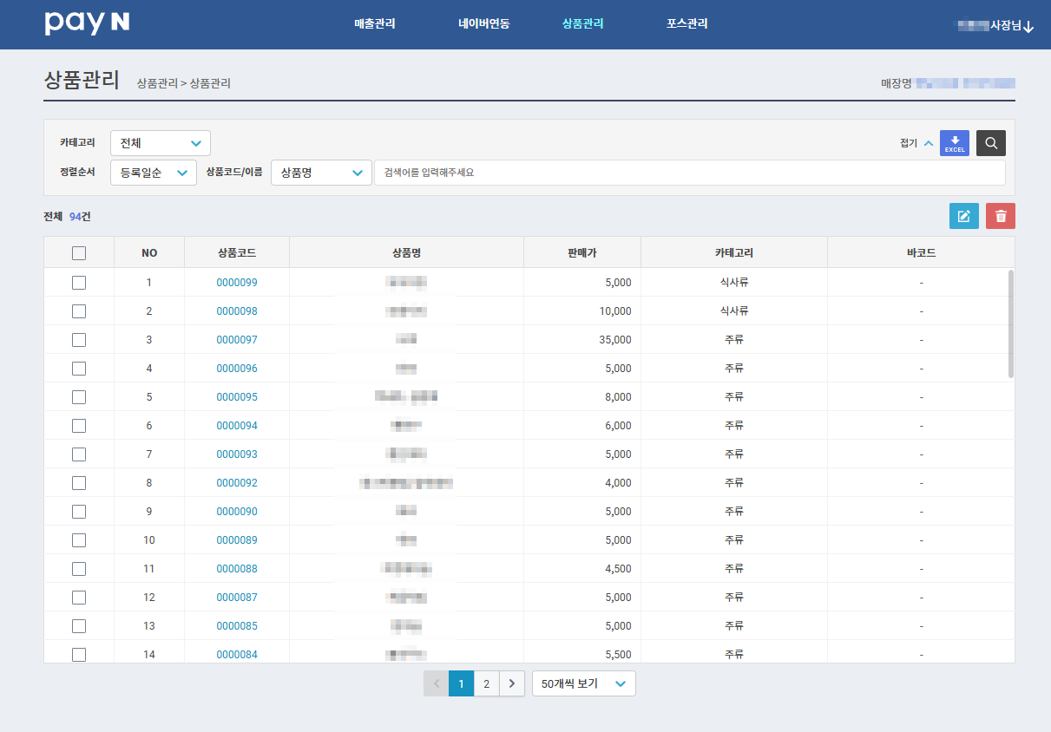Select checkbox for product 0000088

[x=79, y=568]
